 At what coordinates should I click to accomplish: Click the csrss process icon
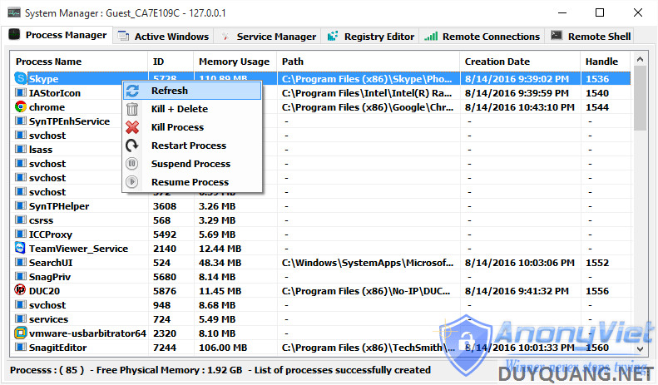[x=20, y=220]
